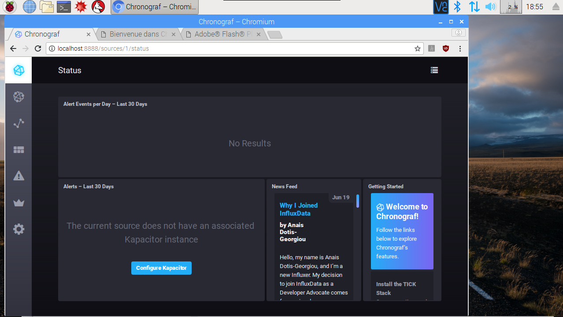The height and width of the screenshot is (317, 563).
Task: Switch to the Bienvenue dans Chromium tab
Action: [x=137, y=34]
